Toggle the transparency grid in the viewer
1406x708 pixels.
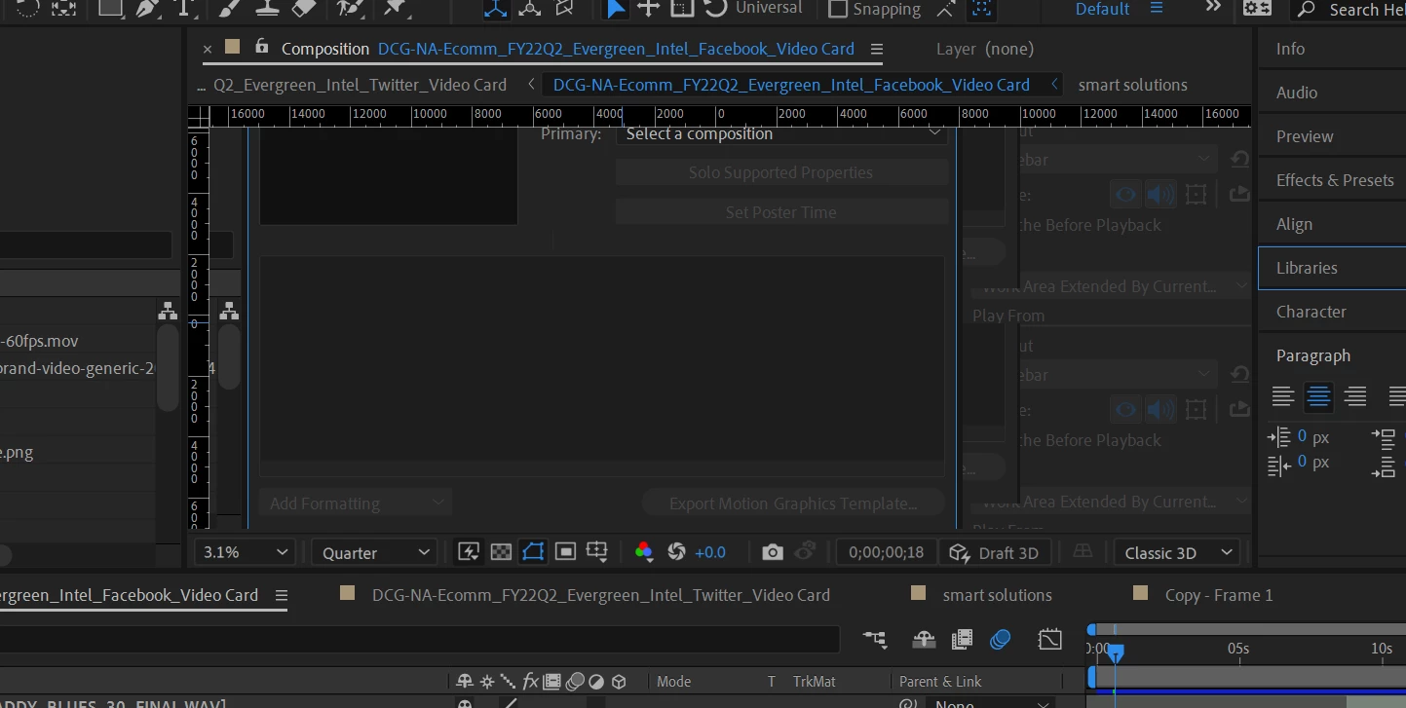point(501,552)
